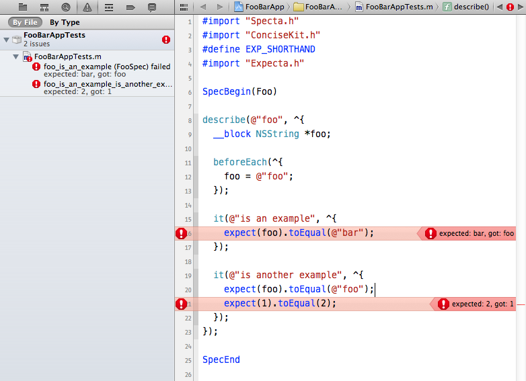Open the Breakpoint navigator icon
The image size is (526, 381).
[x=130, y=7]
